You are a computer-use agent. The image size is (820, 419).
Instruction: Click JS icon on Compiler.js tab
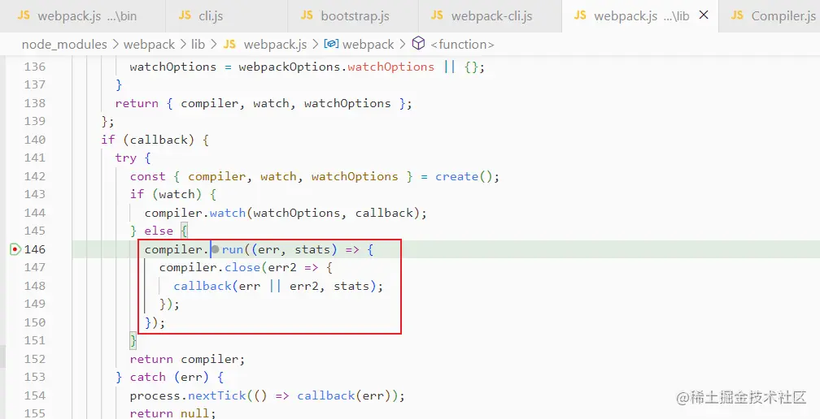click(737, 15)
